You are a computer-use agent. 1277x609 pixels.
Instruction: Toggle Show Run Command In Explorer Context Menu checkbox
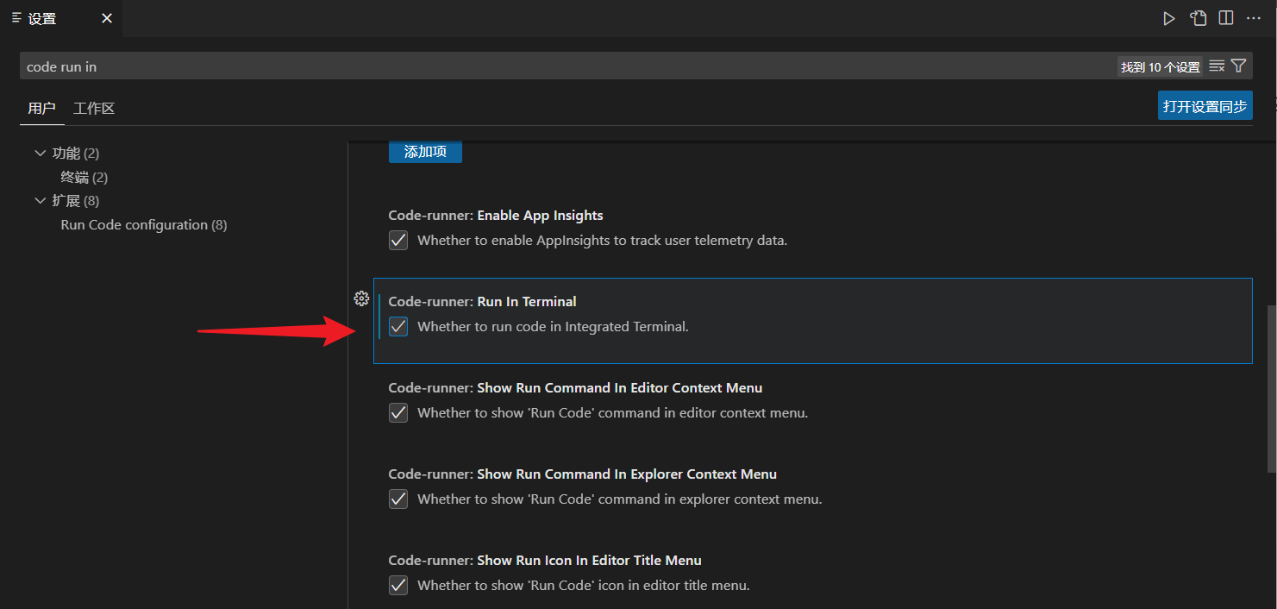point(398,499)
